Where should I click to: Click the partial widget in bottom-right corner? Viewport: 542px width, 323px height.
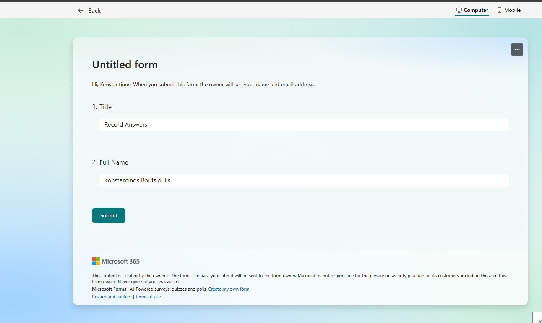538,318
